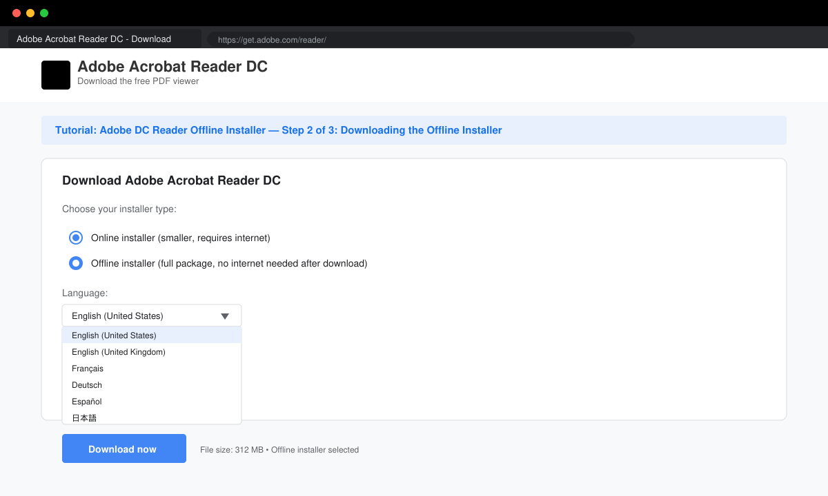Viewport: 828px width, 496px height.
Task: Click the yellow minimize window button
Action: [30, 13]
